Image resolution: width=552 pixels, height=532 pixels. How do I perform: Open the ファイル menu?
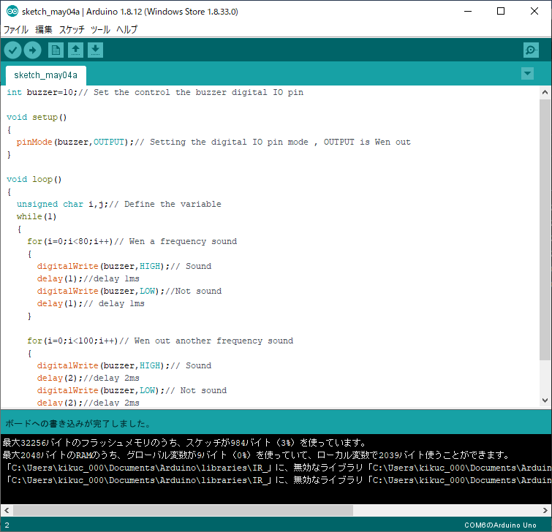16,30
